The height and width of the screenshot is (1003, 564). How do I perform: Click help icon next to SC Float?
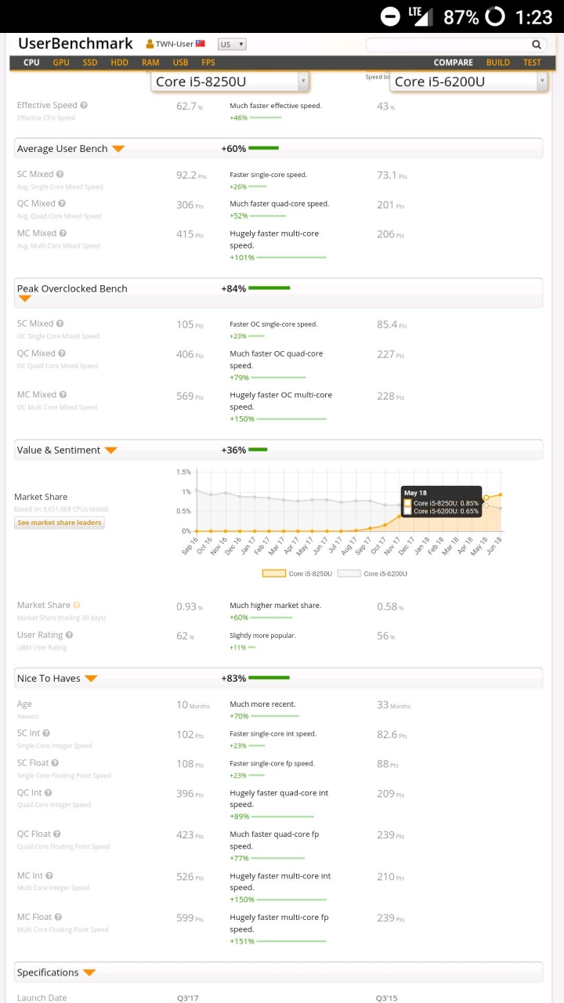pos(56,763)
